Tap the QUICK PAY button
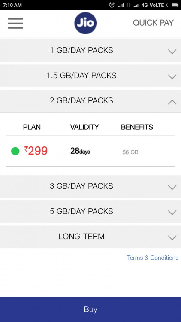 (153, 23)
